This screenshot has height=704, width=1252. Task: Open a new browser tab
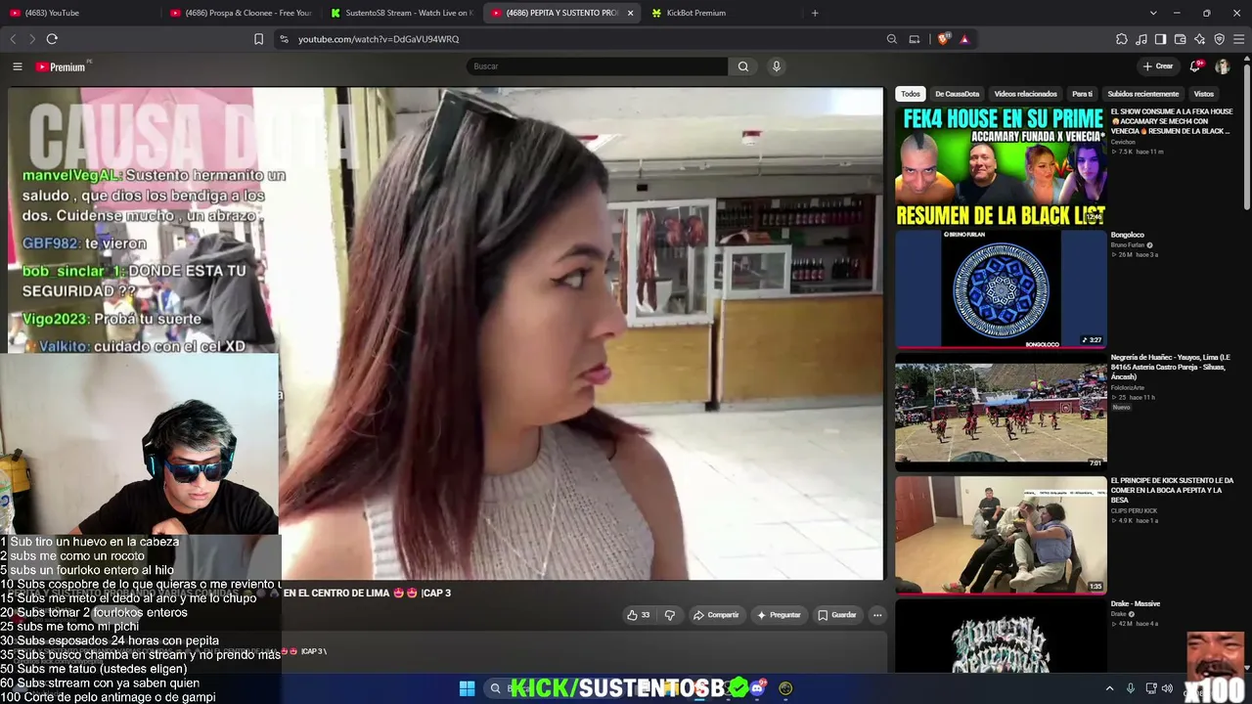point(815,13)
